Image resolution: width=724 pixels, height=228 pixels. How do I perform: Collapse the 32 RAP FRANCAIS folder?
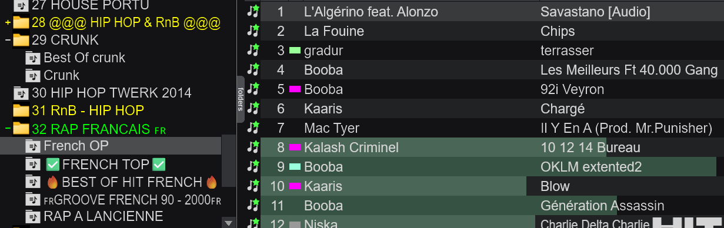pyautogui.click(x=7, y=128)
